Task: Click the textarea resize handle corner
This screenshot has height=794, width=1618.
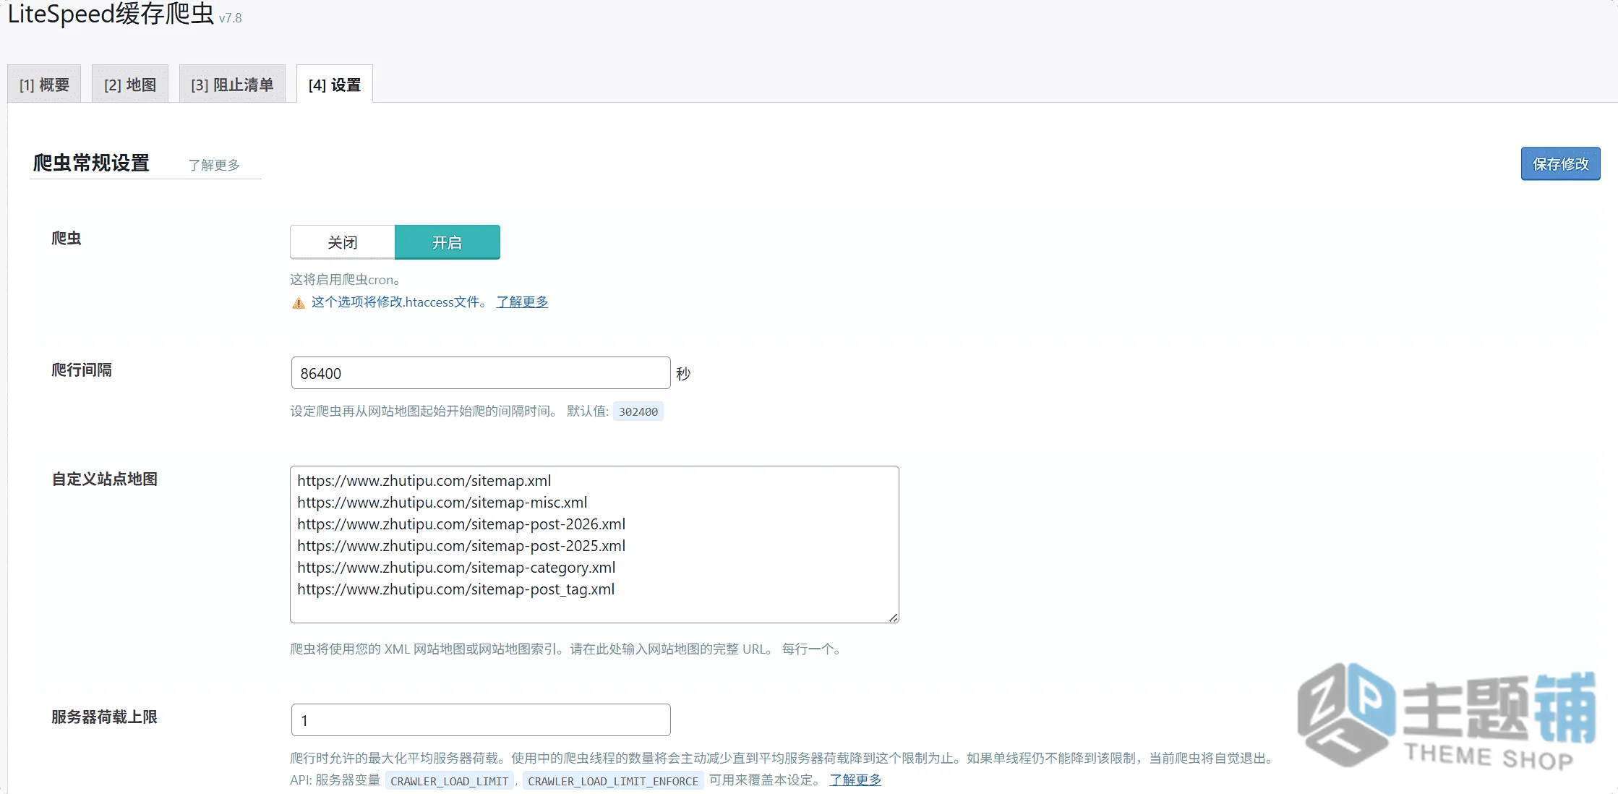Action: [x=894, y=618]
